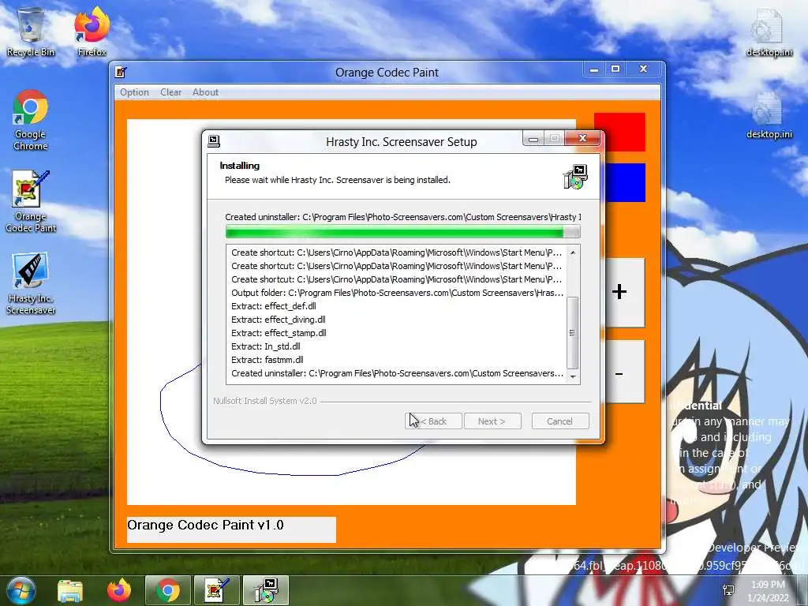Select the Orange Codec Paint desktop shortcut
The width and height of the screenshot is (808, 606).
(31, 201)
